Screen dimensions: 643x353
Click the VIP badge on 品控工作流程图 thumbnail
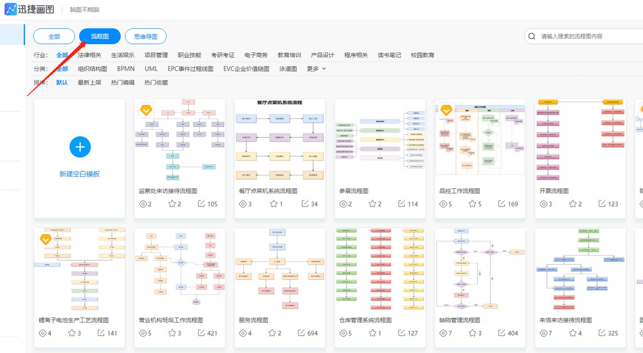click(x=446, y=110)
